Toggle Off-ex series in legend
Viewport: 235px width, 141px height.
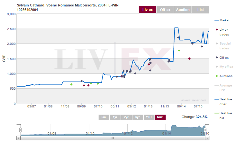(x=222, y=57)
